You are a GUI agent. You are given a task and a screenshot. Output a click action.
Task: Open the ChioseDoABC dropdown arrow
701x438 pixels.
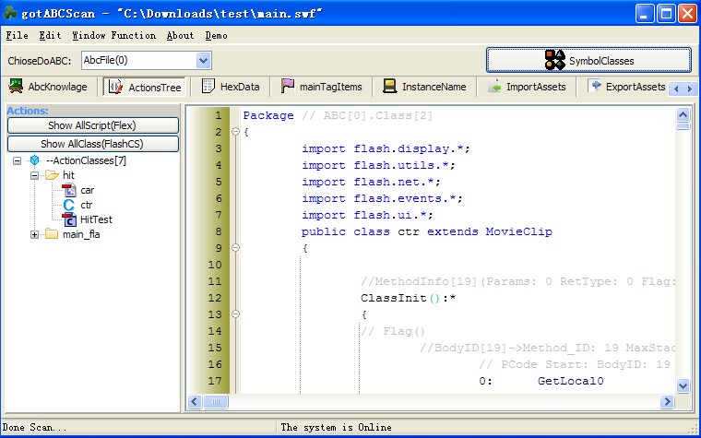(x=204, y=60)
